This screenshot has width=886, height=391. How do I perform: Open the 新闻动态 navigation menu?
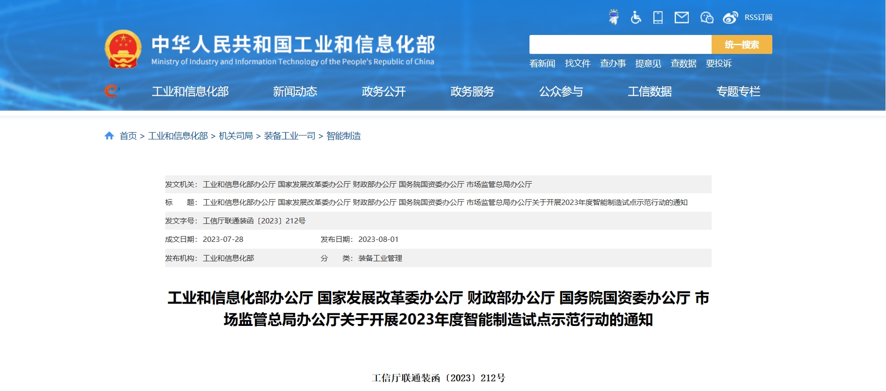(295, 91)
